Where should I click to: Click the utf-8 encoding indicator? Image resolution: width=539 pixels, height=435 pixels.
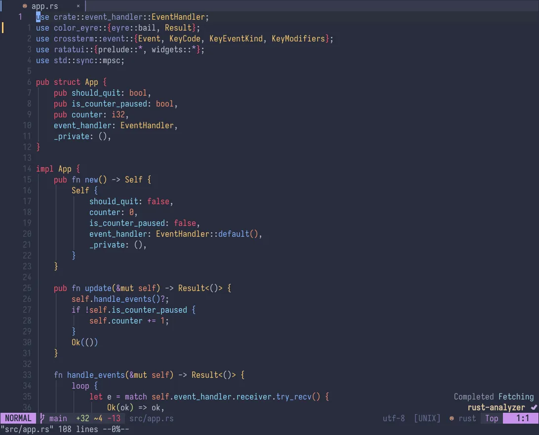[x=394, y=418]
